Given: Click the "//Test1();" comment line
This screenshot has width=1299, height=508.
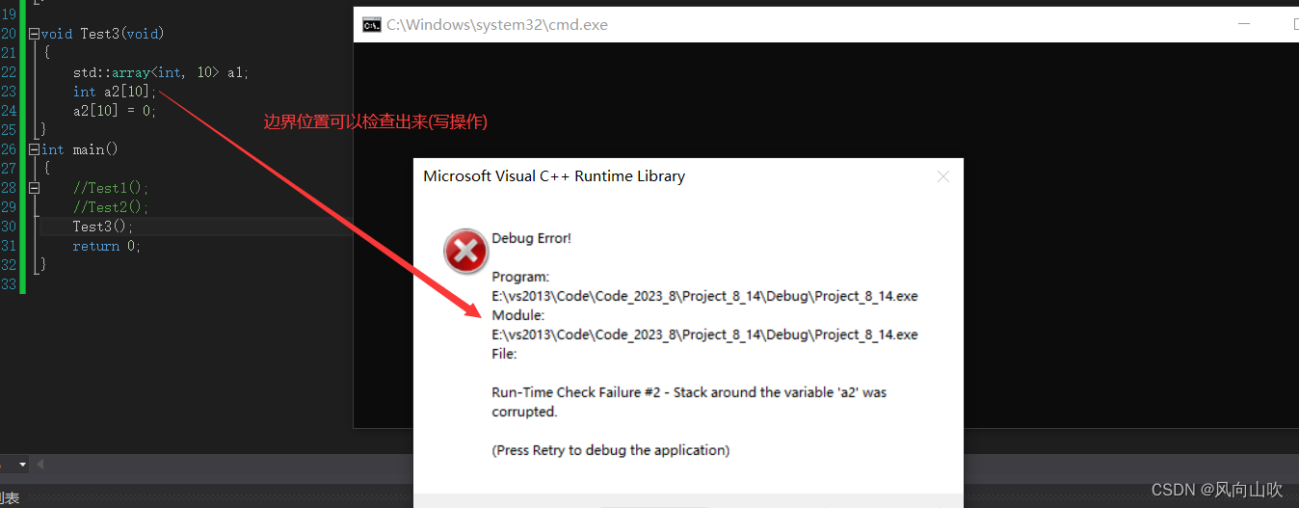Looking at the screenshot, I should click(x=111, y=188).
